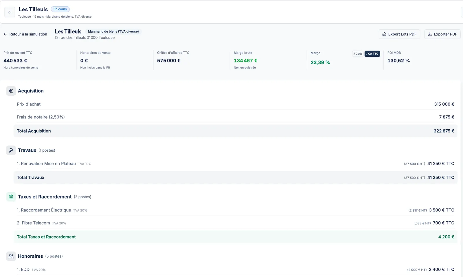Open the Export Lots PDF button
463x277 pixels.
(x=399, y=34)
